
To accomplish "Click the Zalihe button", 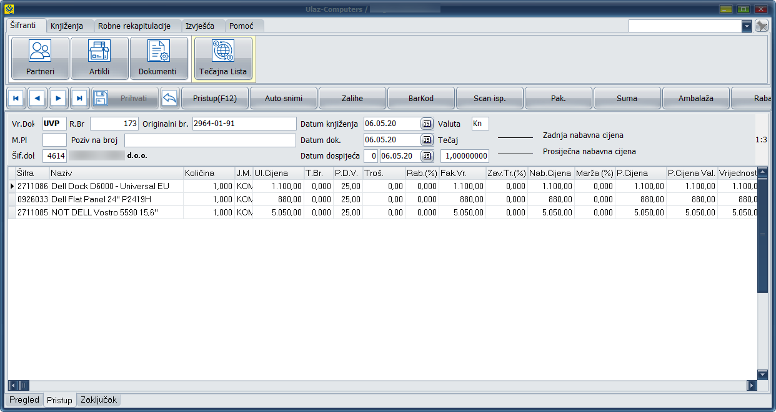I will pos(352,99).
